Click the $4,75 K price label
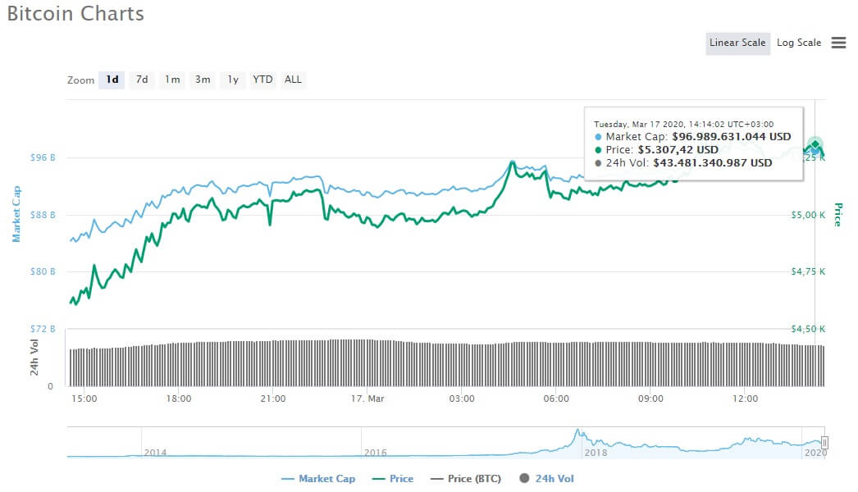858x492 pixels. point(808,271)
